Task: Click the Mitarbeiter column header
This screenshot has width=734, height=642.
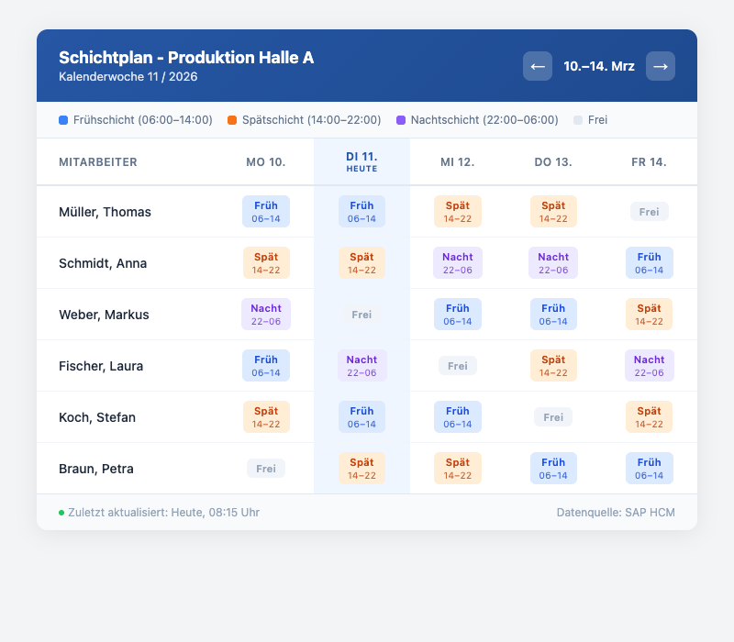Action: (98, 162)
